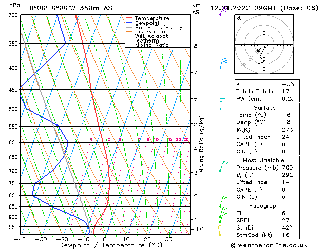Image resolution: width=323 pixels, height=249 pixels.
Task: Click the black storm motion arrow in hodograph
Action: [258, 50]
